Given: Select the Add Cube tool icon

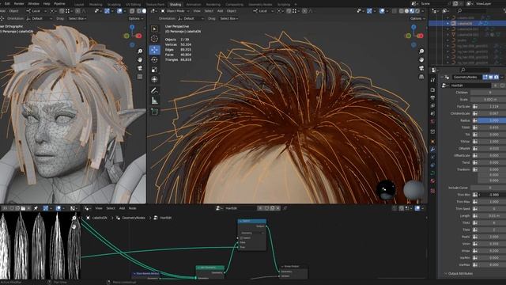Looking at the screenshot, I should click(x=155, y=112).
